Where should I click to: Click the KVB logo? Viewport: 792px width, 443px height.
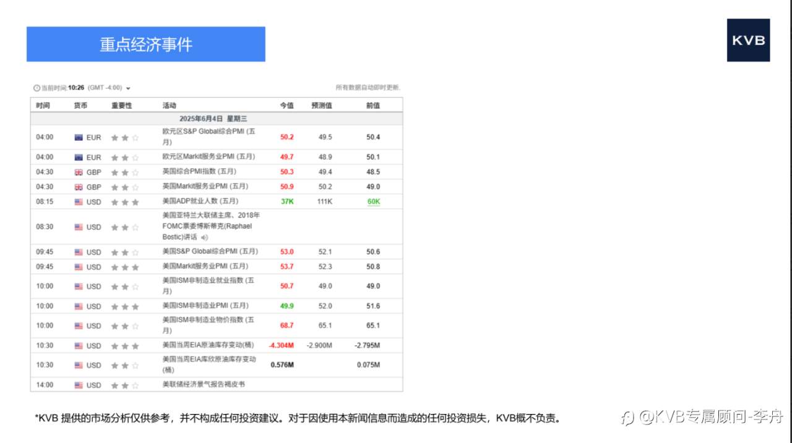click(x=749, y=40)
